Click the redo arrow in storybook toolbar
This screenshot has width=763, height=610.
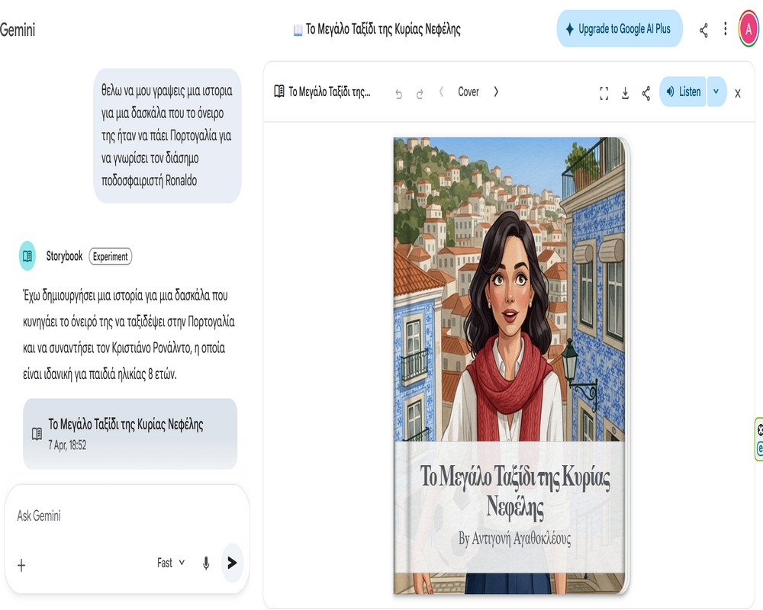[420, 94]
